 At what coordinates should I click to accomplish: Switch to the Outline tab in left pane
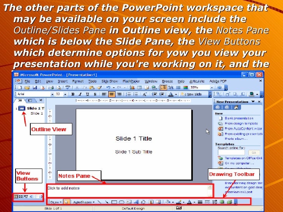pos(20,101)
